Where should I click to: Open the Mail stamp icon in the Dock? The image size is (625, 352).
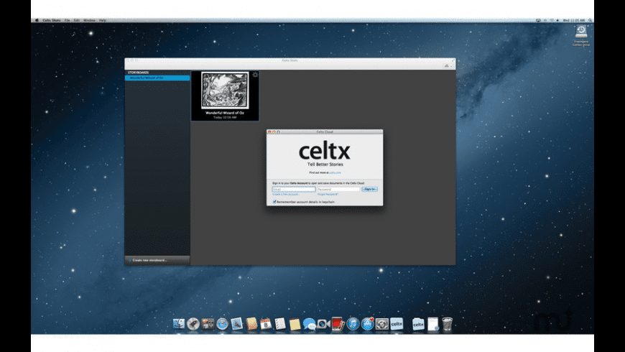(x=237, y=324)
